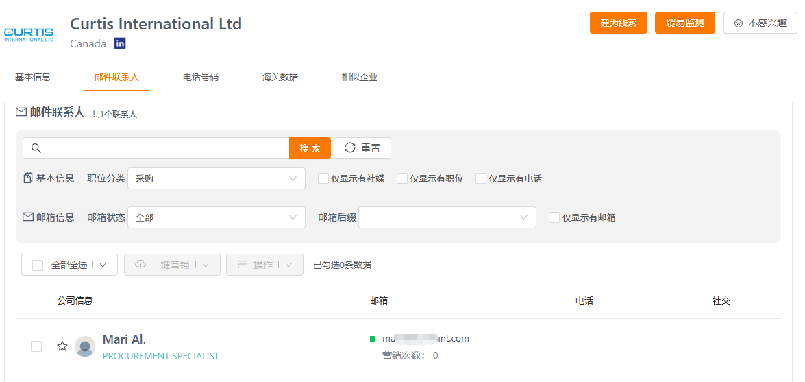Image resolution: width=805 pixels, height=382 pixels.
Task: Expand the 全部全选 dropdown arrow
Action: pyautogui.click(x=102, y=265)
